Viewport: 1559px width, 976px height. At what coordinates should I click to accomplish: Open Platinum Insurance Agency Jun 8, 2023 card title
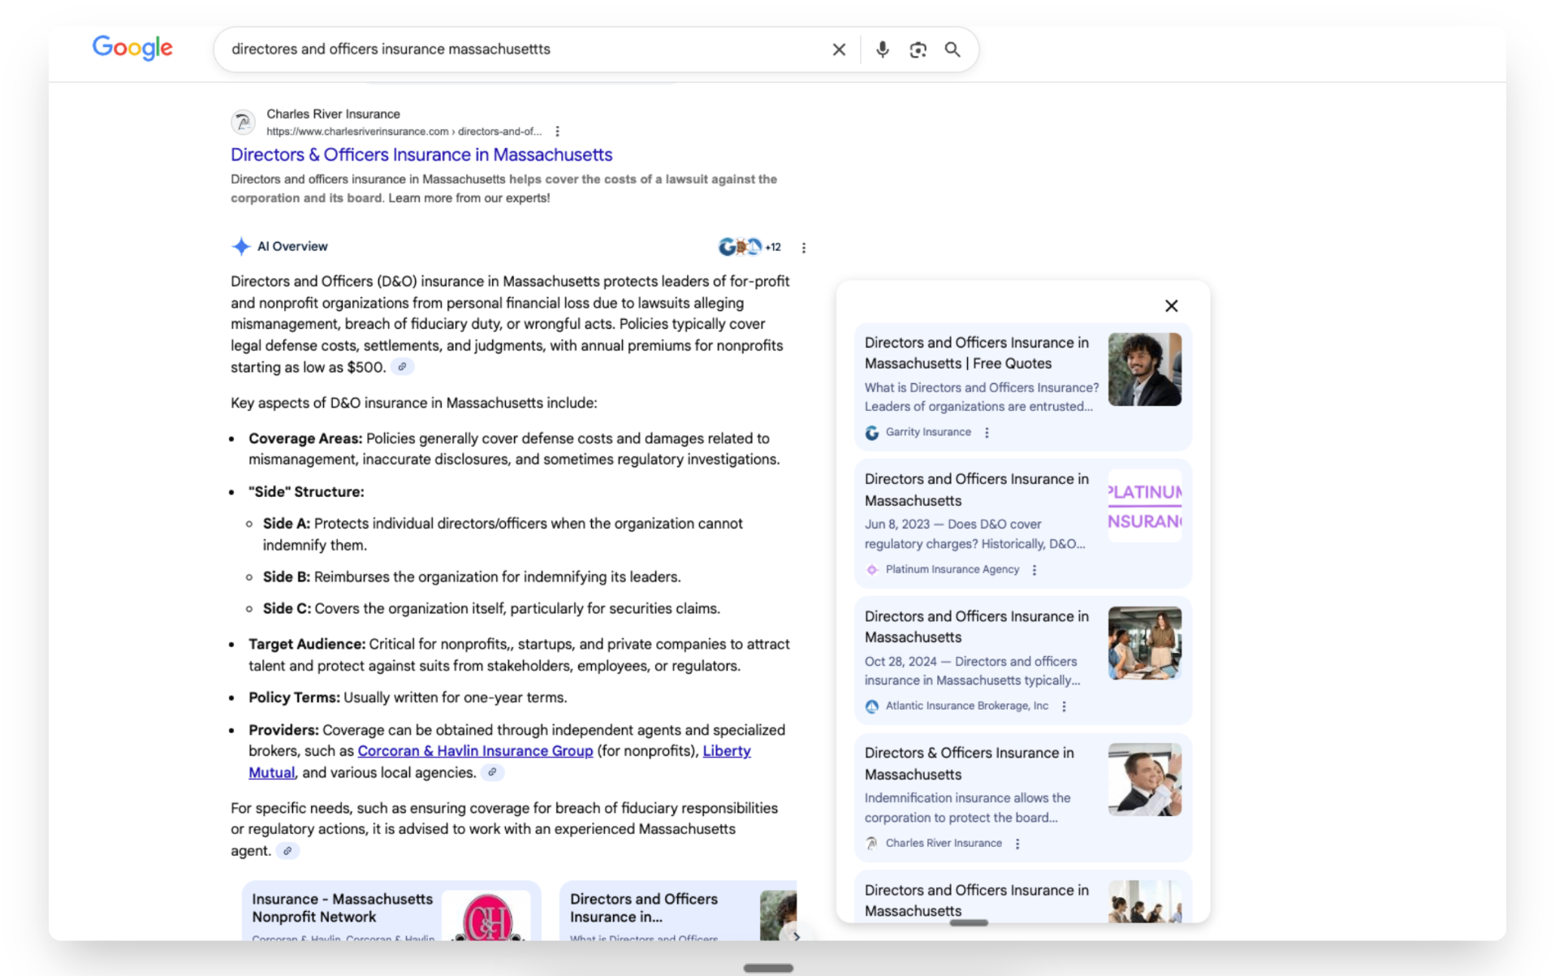coord(976,490)
